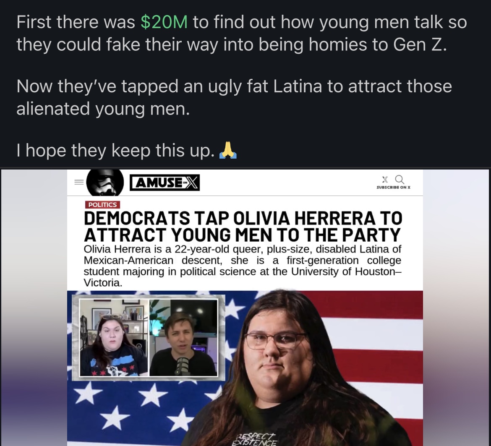This screenshot has width=491, height=446.
Task: Click the article summary paragraph about Olivia Herrera
Action: coord(243,266)
